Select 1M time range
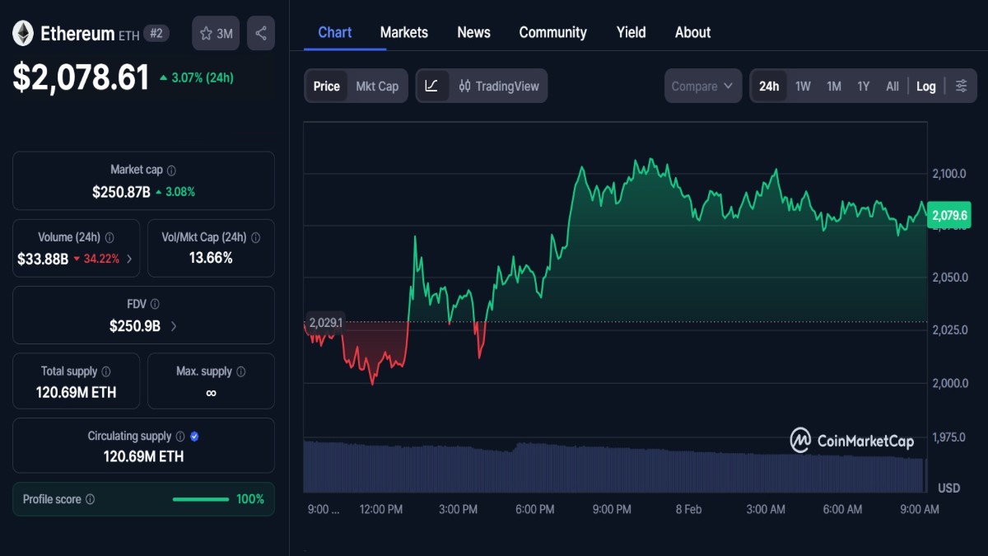 [834, 86]
